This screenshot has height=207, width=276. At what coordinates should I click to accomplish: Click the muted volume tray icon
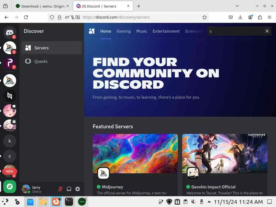point(194,202)
